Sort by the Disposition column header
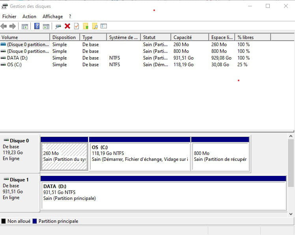Screen dimensions: 295x235 point(65,37)
